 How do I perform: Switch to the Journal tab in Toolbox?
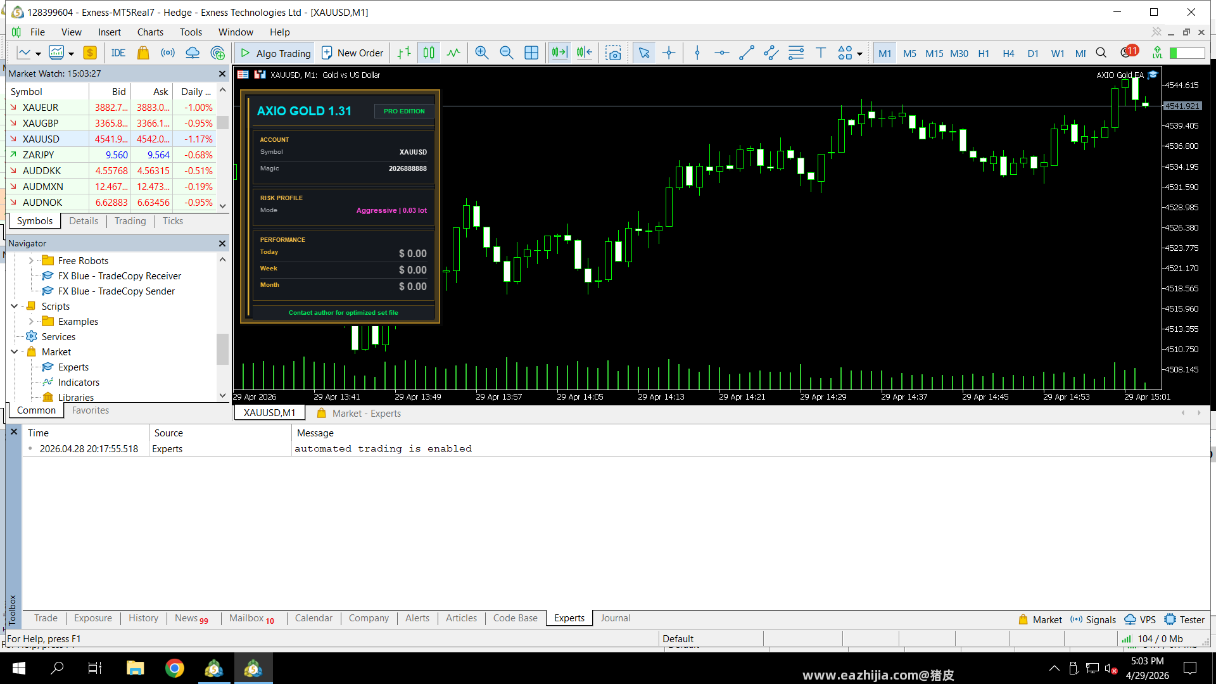tap(615, 618)
